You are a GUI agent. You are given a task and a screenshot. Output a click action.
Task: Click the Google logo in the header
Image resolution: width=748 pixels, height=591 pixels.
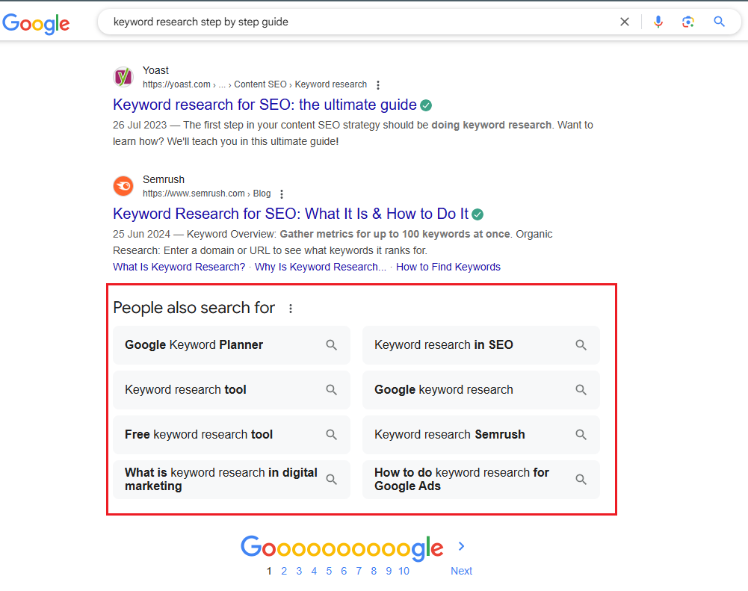click(37, 23)
